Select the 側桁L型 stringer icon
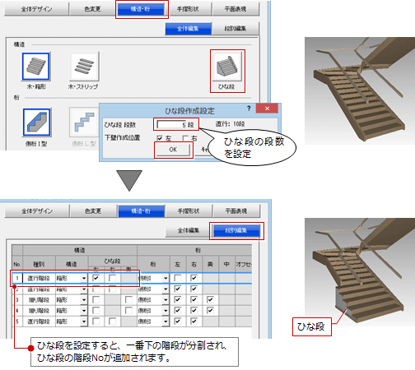The height and width of the screenshot is (370, 415). (84, 123)
